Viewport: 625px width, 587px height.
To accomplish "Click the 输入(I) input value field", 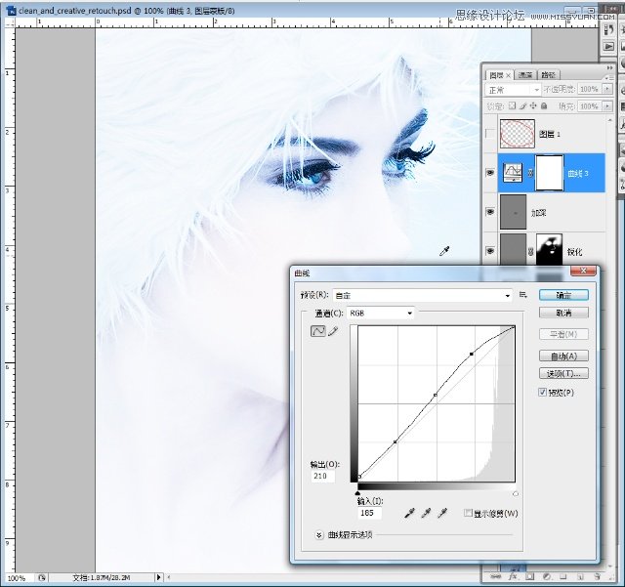I will click(369, 513).
